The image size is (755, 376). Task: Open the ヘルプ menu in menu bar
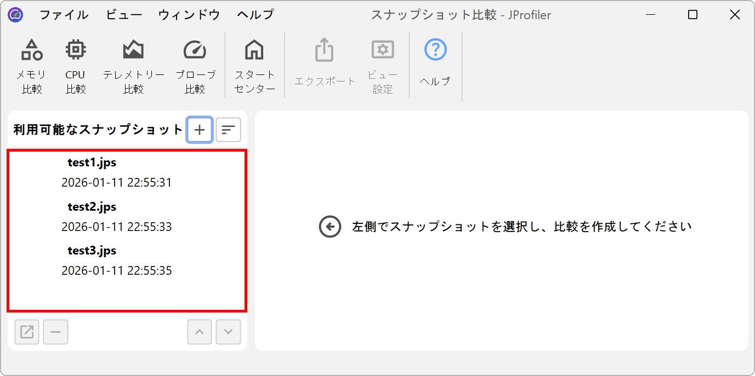point(255,15)
